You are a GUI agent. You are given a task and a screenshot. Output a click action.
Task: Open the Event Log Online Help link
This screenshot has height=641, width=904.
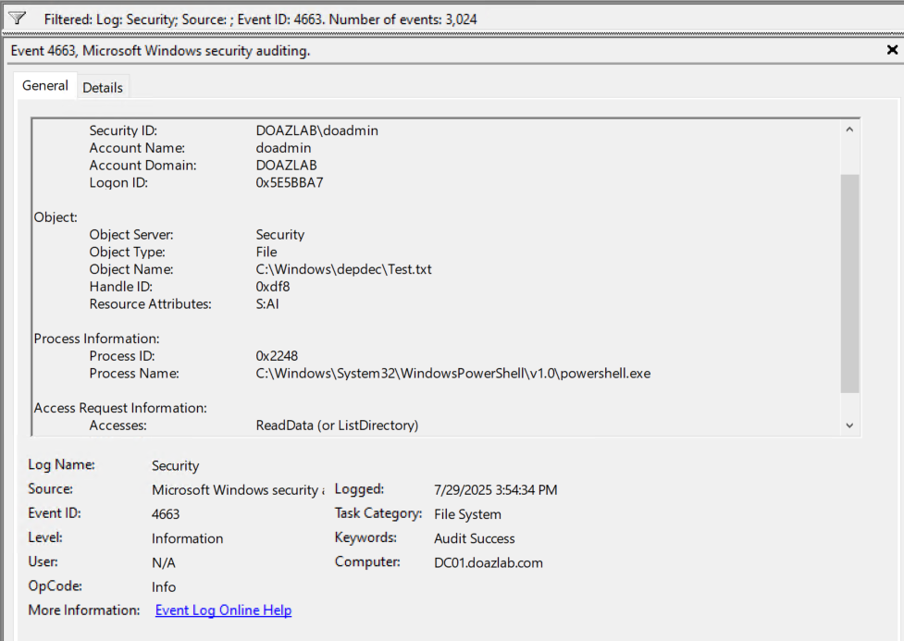pos(223,610)
